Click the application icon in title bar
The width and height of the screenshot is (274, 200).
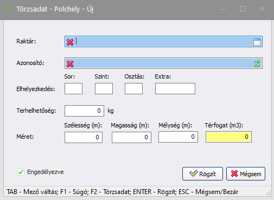[x=9, y=9]
